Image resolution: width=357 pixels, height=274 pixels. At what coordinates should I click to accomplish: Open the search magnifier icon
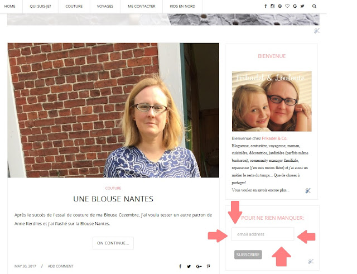(x=314, y=6)
